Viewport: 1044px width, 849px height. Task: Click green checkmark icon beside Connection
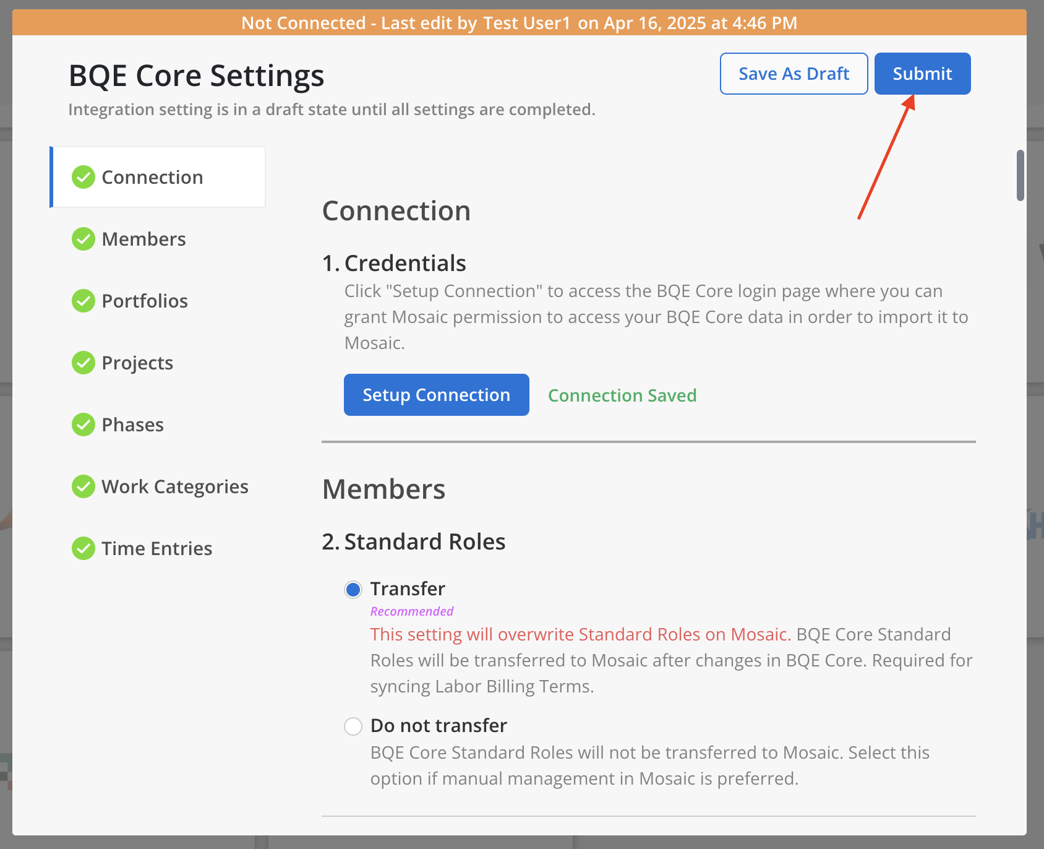[83, 177]
